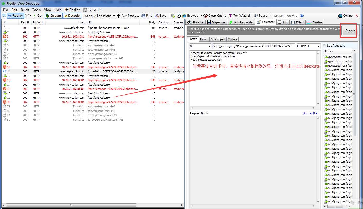Viewport: 363px width, 209px height.
Task: Click the Upload file... link
Action: pyautogui.click(x=311, y=113)
